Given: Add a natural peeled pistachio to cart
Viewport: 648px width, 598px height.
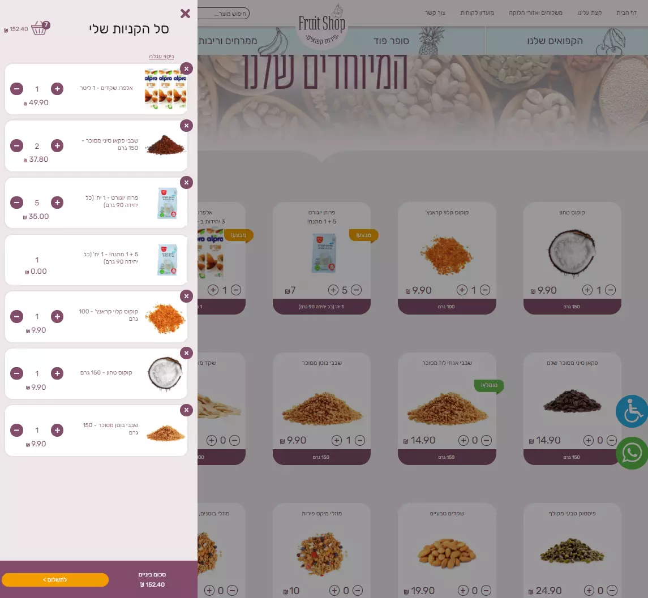Looking at the screenshot, I should click(x=589, y=591).
